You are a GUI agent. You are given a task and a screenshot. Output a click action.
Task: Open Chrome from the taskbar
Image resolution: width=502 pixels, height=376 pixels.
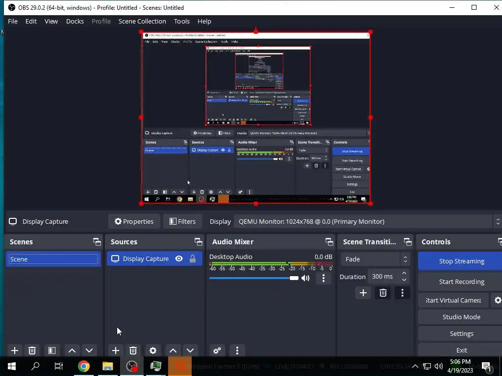83,366
